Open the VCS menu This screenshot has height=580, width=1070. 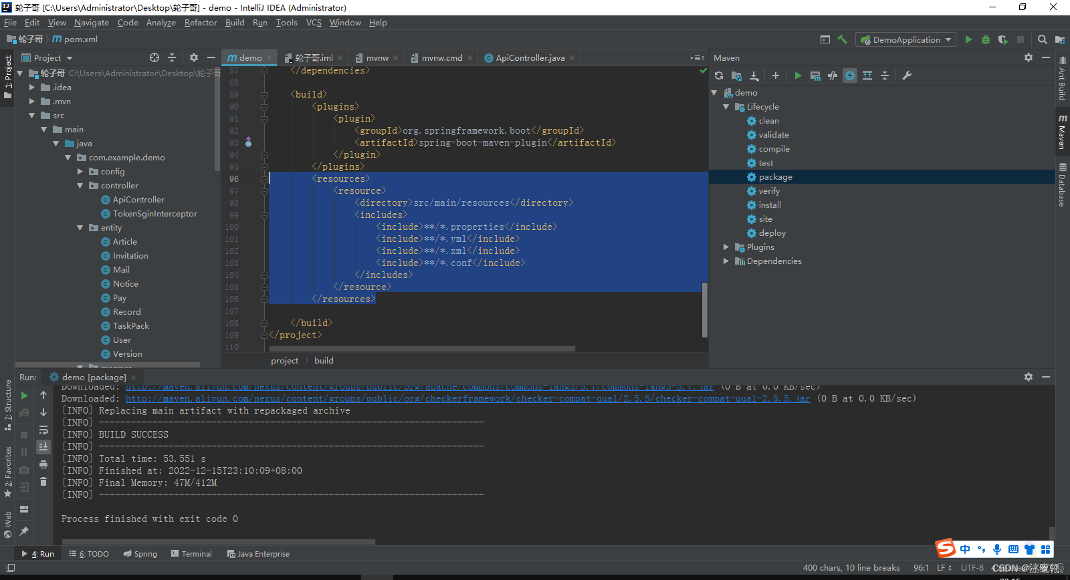[x=314, y=23]
